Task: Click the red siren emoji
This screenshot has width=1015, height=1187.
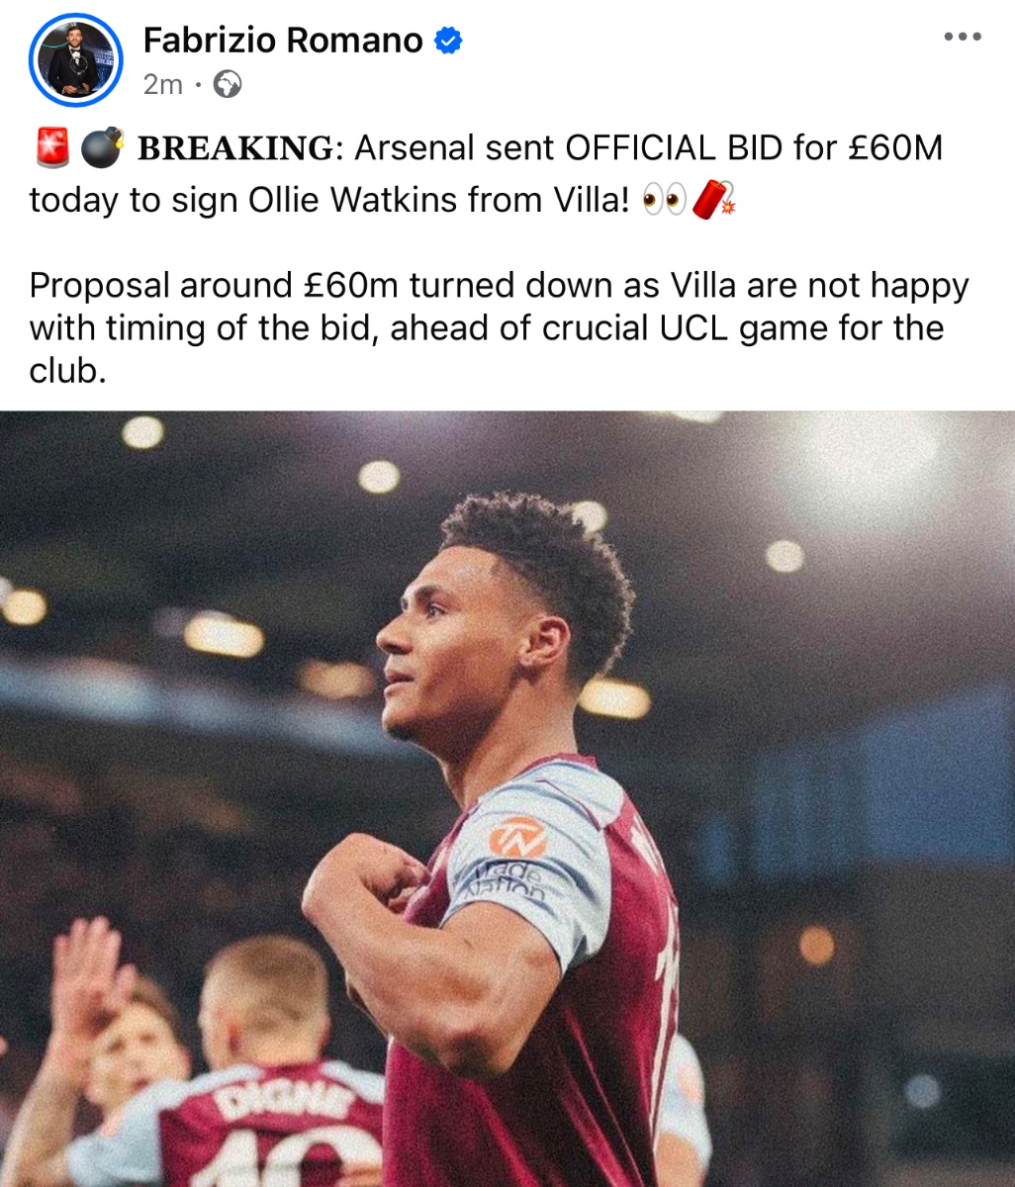Action: [x=49, y=148]
